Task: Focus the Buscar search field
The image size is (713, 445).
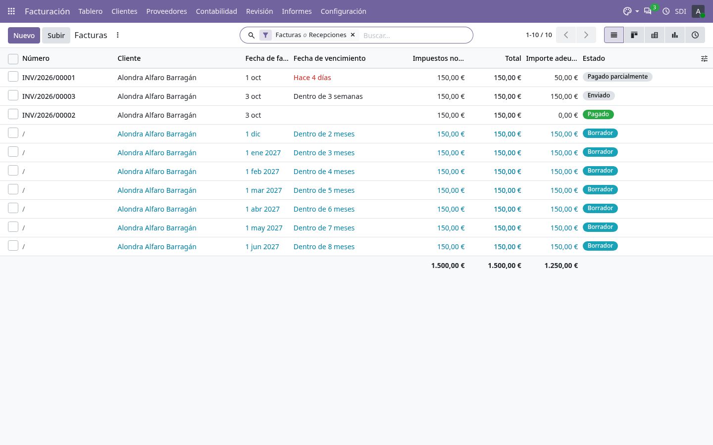Action: [x=415, y=35]
